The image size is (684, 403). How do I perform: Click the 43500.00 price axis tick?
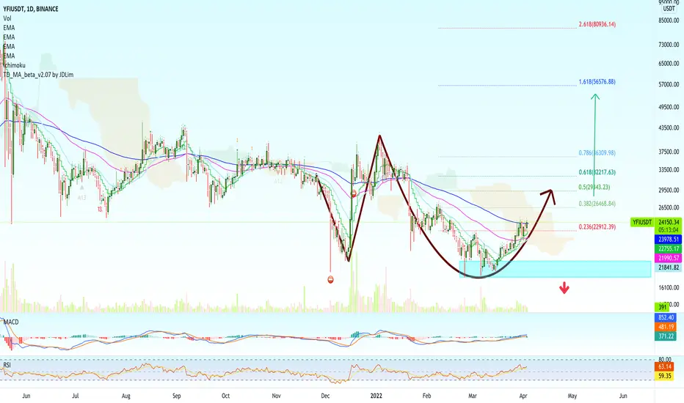pyautogui.click(x=669, y=128)
